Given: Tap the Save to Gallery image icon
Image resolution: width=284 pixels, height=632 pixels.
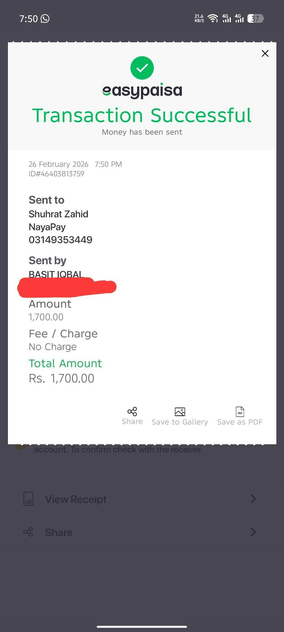Looking at the screenshot, I should point(180,412).
